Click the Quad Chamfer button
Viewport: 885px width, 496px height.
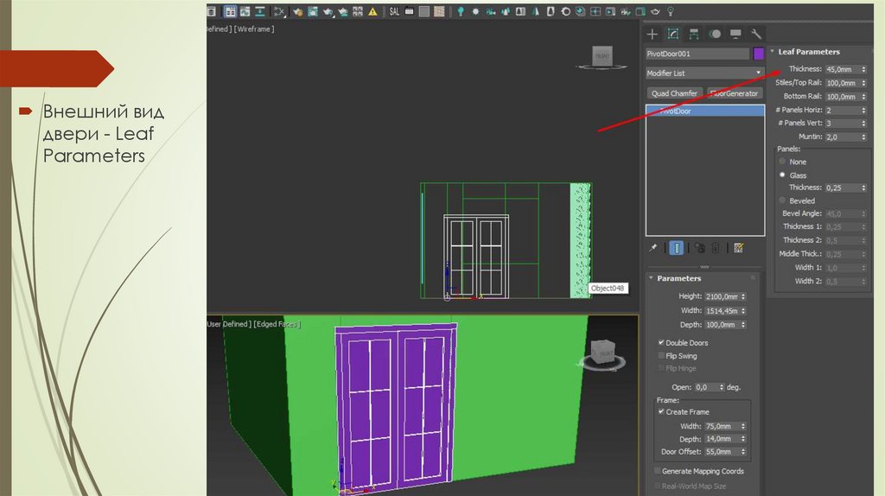pos(674,93)
